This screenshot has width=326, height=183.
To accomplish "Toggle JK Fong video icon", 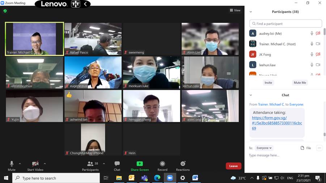I will [x=318, y=55].
